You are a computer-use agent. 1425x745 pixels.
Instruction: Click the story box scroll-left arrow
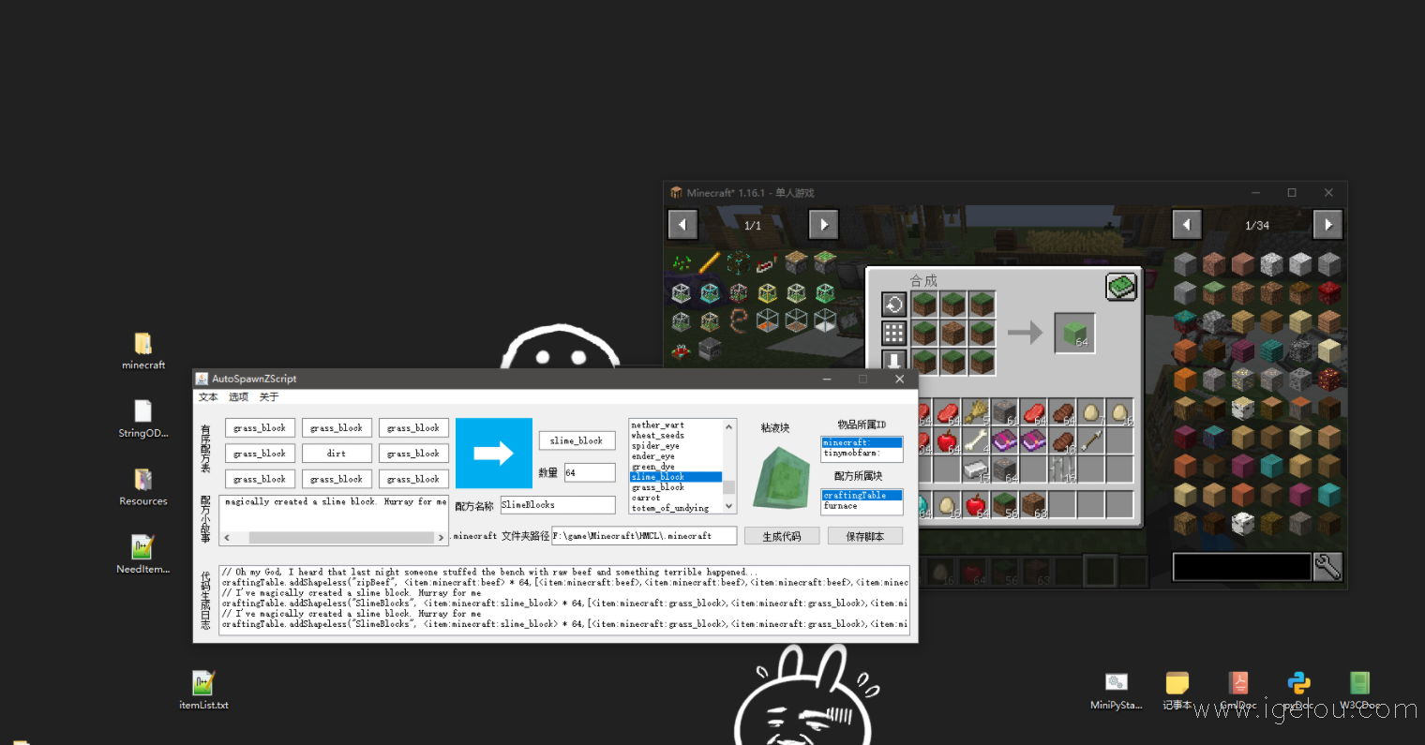tap(227, 538)
